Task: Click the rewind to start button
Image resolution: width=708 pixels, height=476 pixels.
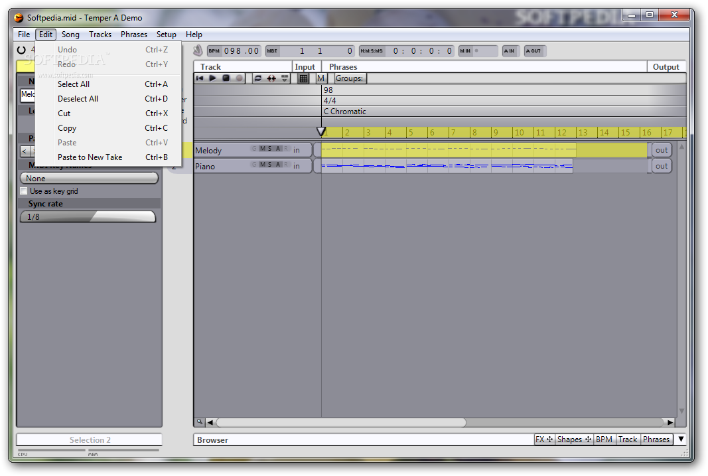Action: tap(200, 78)
